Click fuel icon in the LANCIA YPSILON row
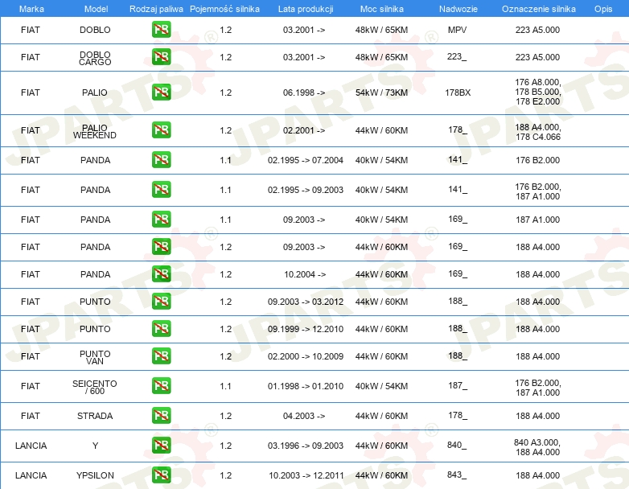Image resolution: width=629 pixels, height=489 pixels. [161, 475]
